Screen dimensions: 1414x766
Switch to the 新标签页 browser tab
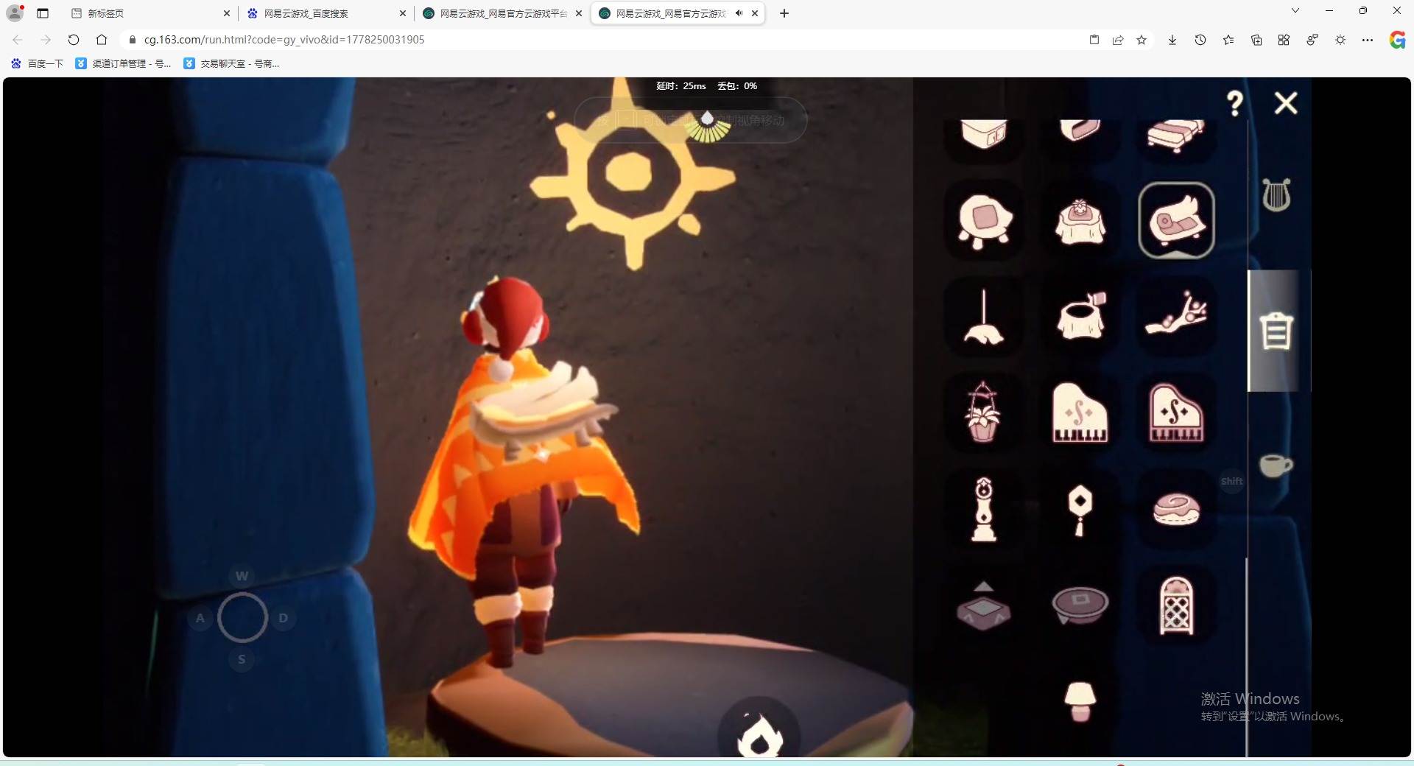coord(151,13)
